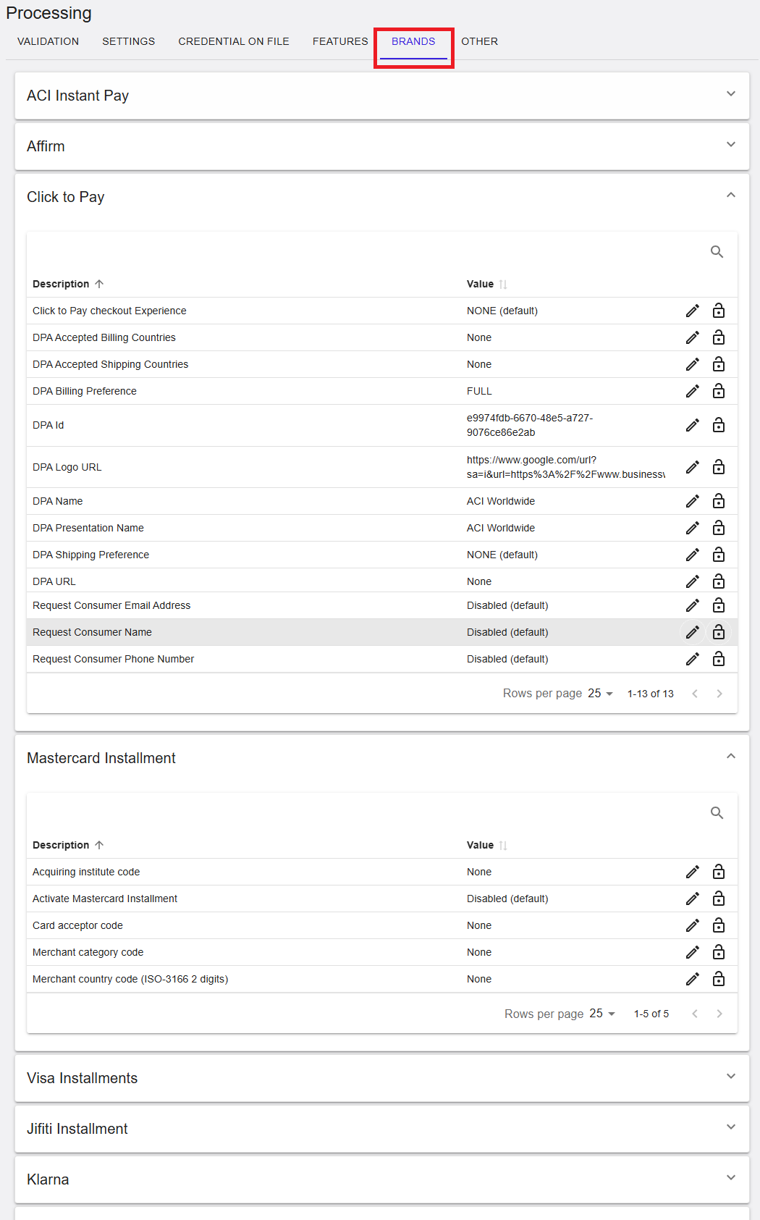
Task: Edit Request Consumer Email Address setting
Action: coord(693,605)
